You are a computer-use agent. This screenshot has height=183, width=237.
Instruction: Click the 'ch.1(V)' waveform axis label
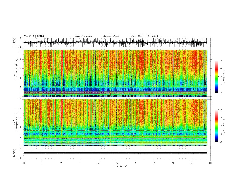click(14, 42)
